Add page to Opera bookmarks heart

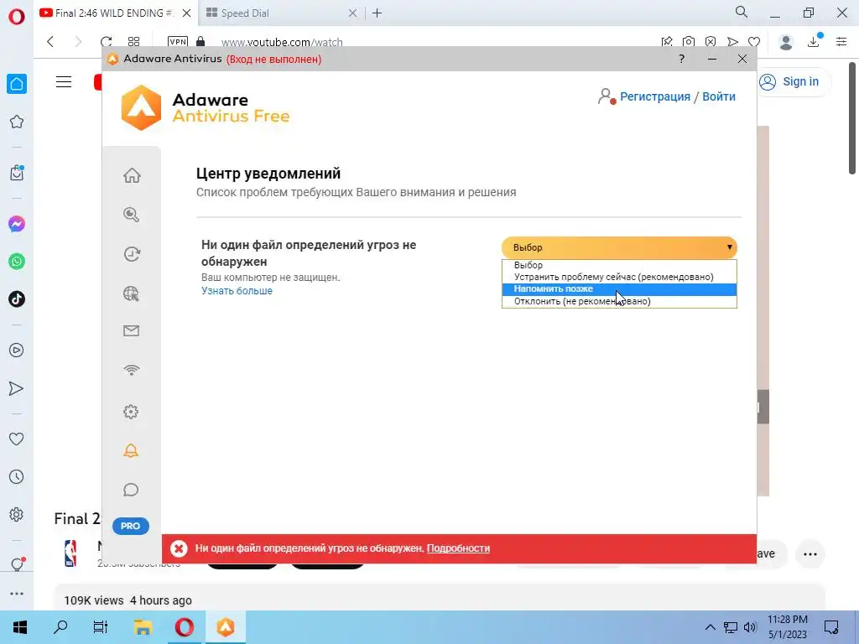click(754, 42)
